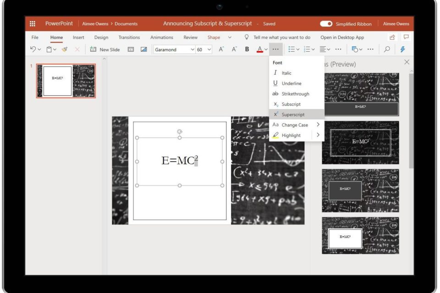Click the Paste clipboard icon
Viewport: 440px width, 293px height.
[49, 49]
